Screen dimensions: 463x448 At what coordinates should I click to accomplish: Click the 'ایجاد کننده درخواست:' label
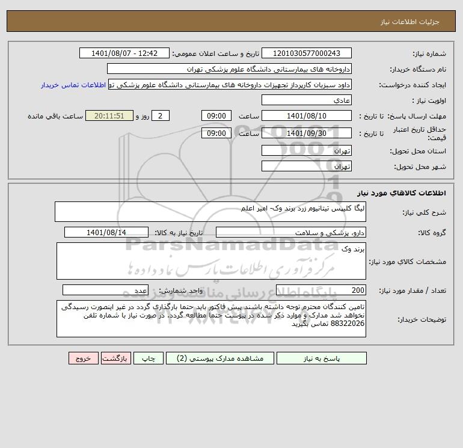point(412,85)
